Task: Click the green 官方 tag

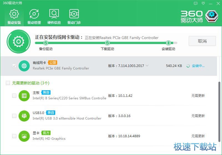Action: (46, 133)
